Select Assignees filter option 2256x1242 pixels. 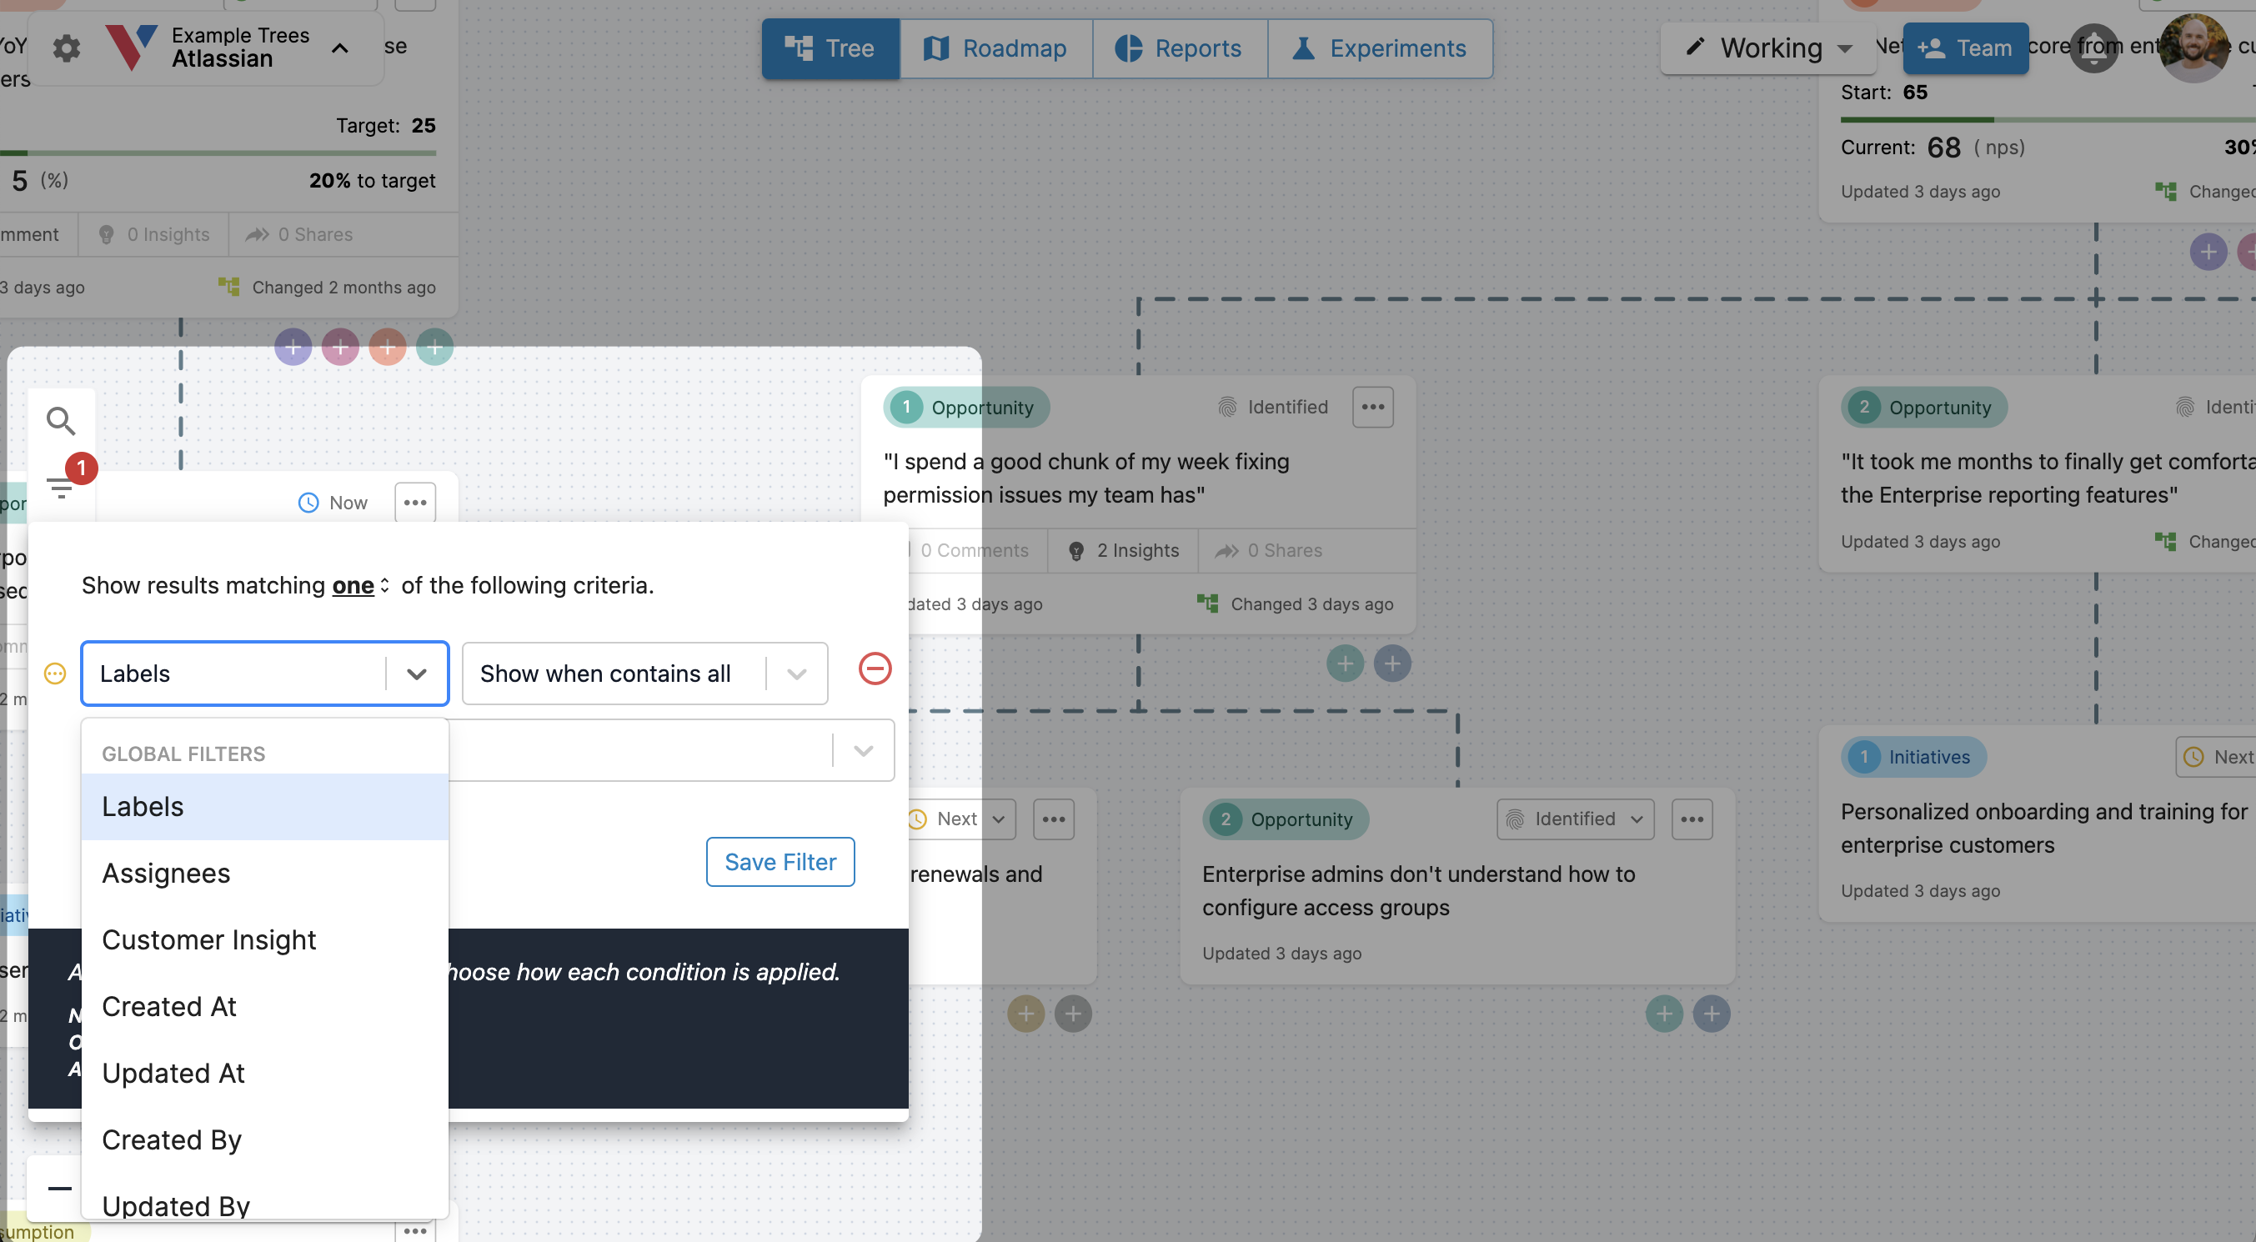tap(265, 874)
